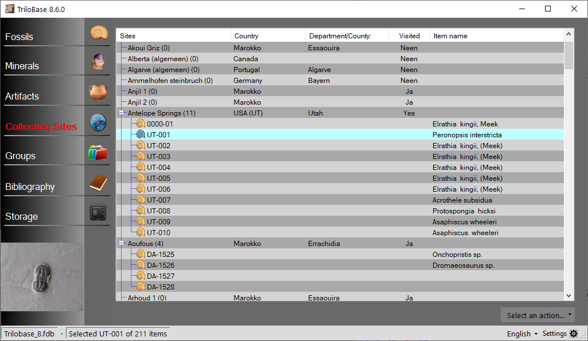Click the fossil icon beside UT-005
The image size is (588, 341).
[141, 178]
